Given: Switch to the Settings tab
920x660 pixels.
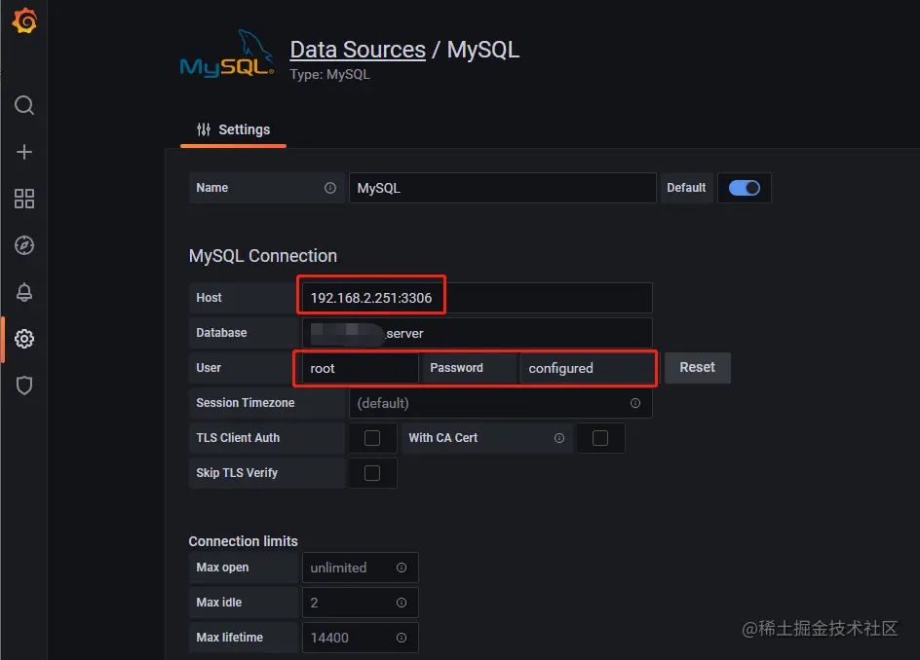Looking at the screenshot, I should (x=234, y=129).
